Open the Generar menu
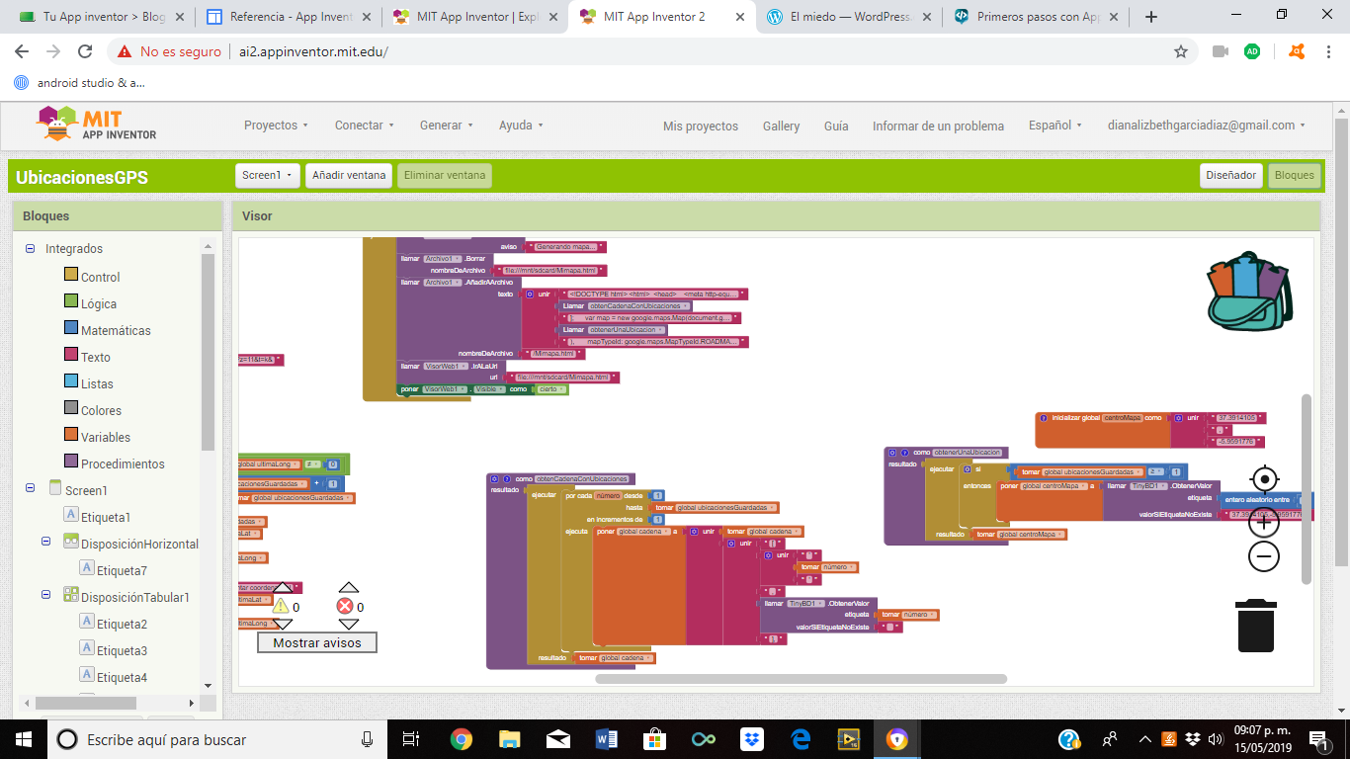1350x759 pixels. (446, 126)
